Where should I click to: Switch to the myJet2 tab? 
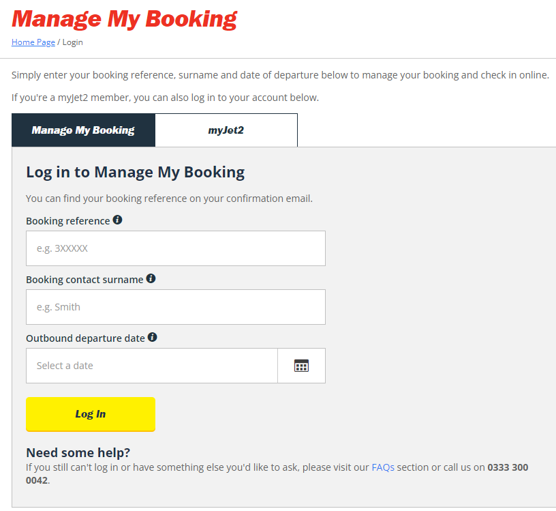(226, 130)
